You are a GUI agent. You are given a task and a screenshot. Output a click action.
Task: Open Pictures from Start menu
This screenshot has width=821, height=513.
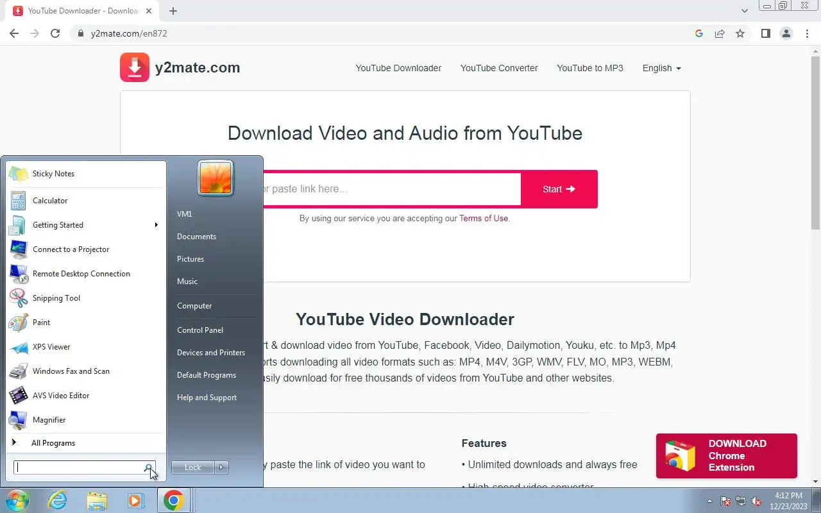(x=190, y=259)
